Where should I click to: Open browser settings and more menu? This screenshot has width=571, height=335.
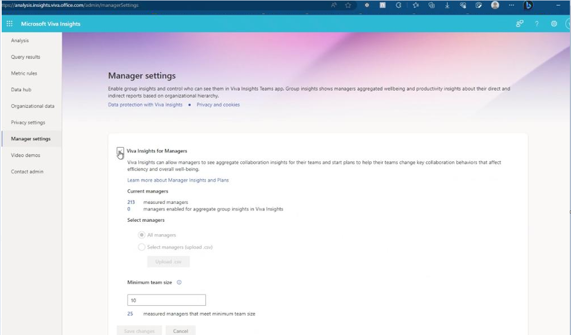511,5
